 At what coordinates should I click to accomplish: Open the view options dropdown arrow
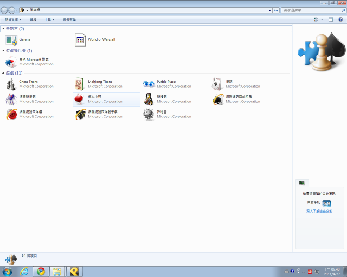pos(322,19)
